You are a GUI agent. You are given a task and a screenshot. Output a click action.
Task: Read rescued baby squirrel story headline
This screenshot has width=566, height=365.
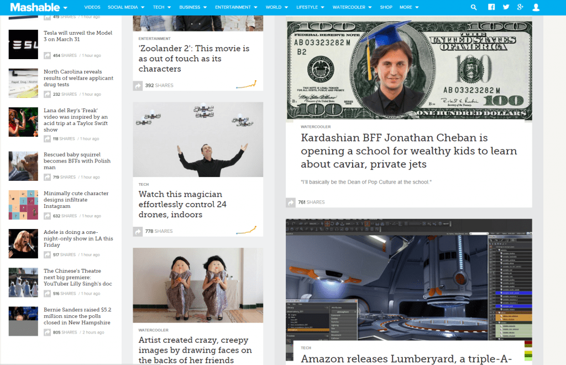pyautogui.click(x=77, y=161)
